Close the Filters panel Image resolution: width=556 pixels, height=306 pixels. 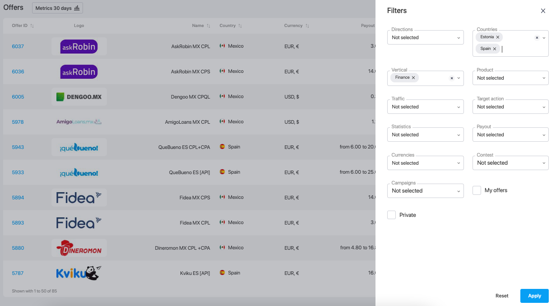(543, 11)
